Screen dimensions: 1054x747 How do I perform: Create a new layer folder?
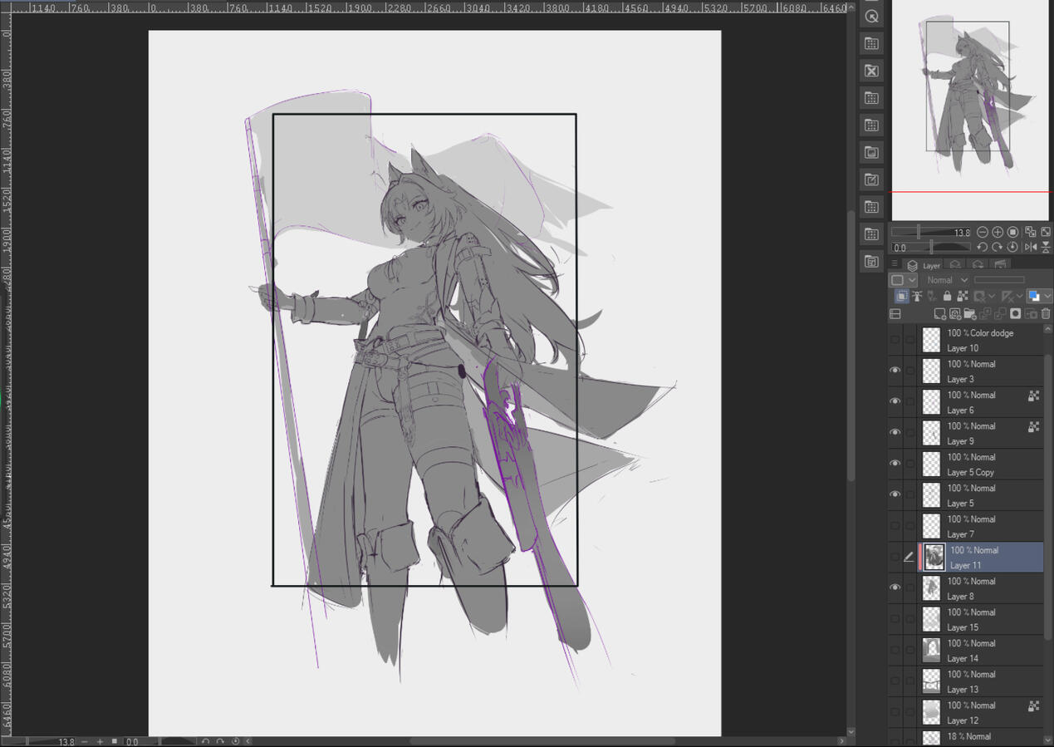pos(969,314)
